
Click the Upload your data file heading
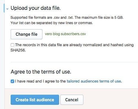tap(36, 8)
